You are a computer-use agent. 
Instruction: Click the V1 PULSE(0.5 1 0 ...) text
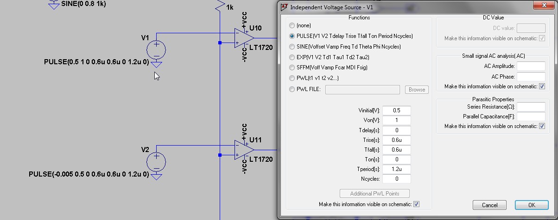point(96,62)
